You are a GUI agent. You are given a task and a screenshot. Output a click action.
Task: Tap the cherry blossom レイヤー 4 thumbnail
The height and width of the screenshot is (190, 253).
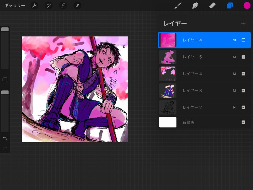pos(168,74)
